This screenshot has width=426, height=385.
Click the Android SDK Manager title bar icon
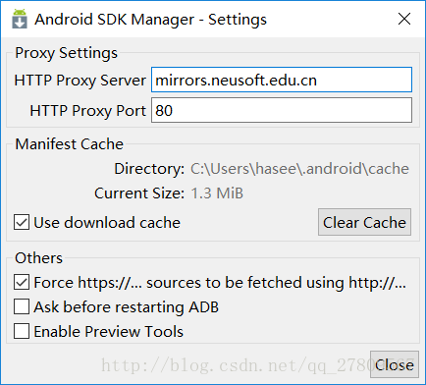pos(20,19)
